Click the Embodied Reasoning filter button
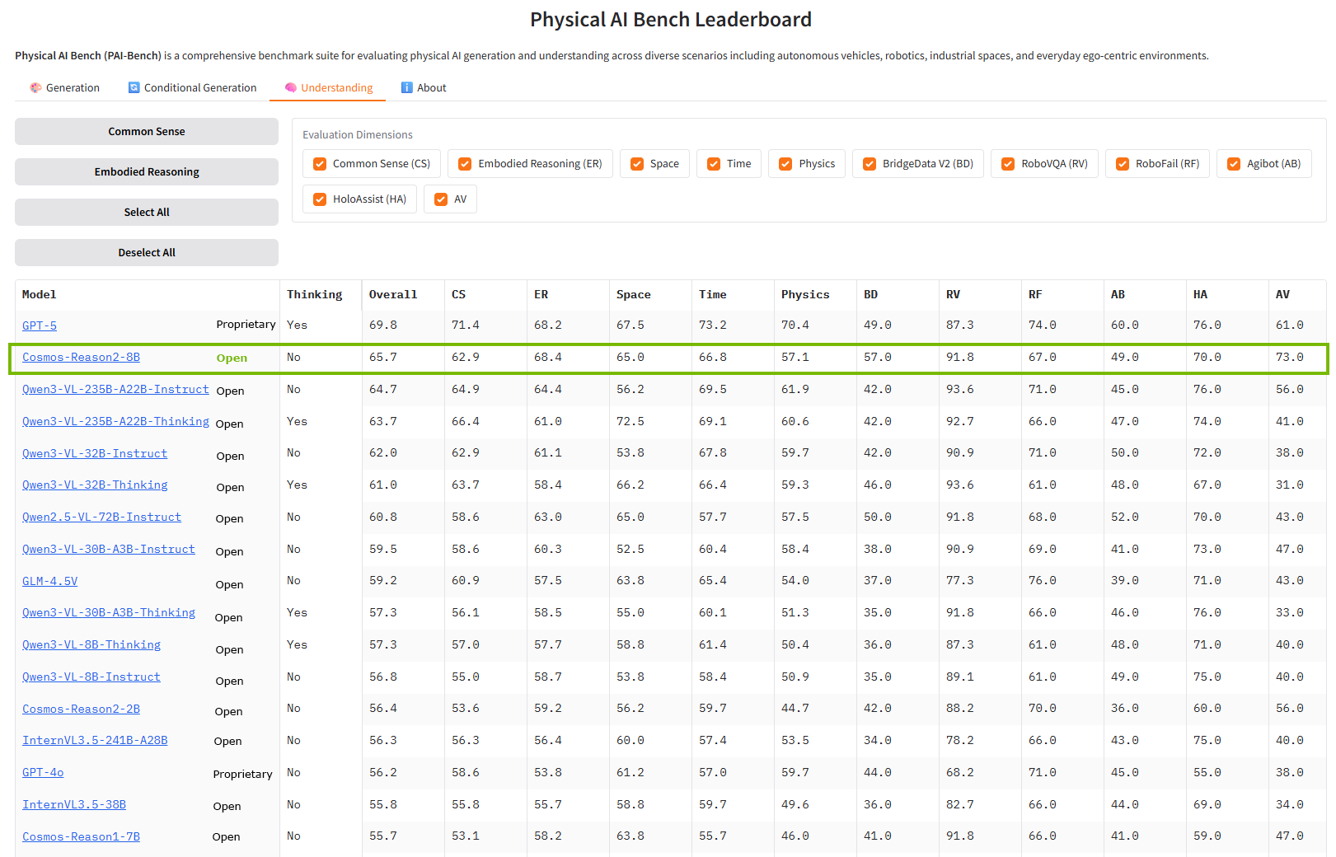Screen dimensions: 1336x857 click(146, 171)
